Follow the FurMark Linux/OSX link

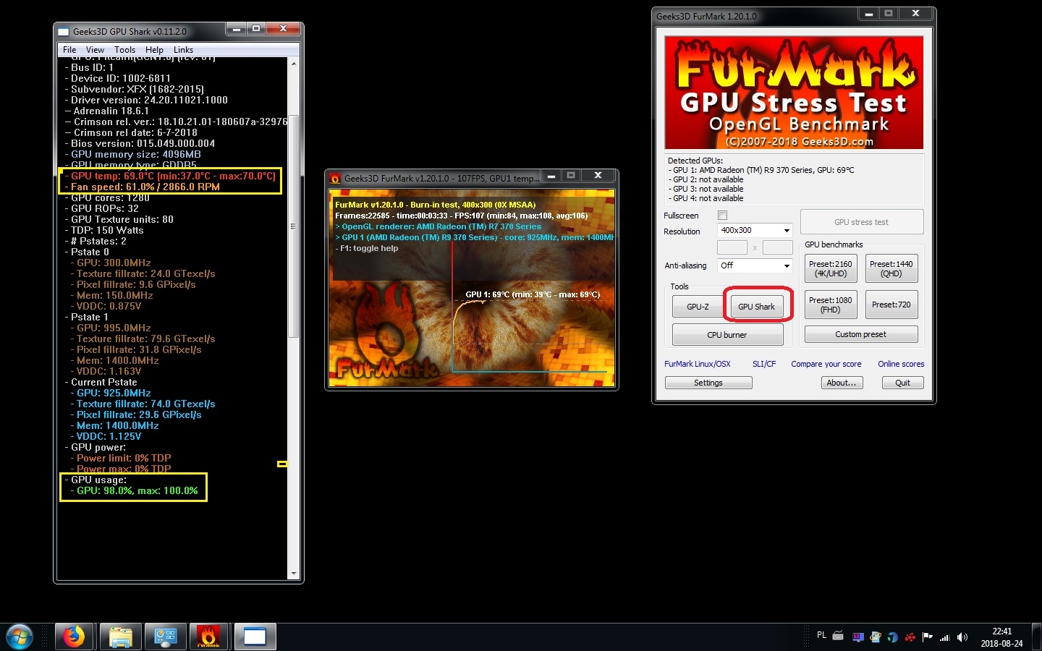pos(698,364)
